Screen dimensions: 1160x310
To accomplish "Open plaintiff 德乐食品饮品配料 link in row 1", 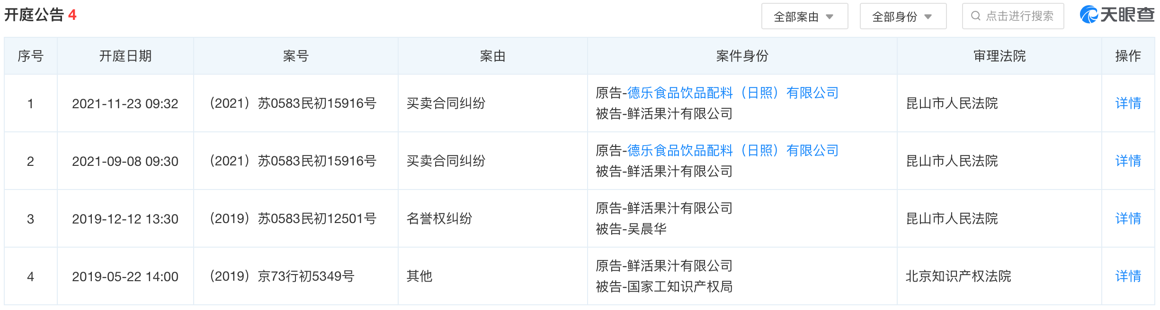I will (x=732, y=93).
